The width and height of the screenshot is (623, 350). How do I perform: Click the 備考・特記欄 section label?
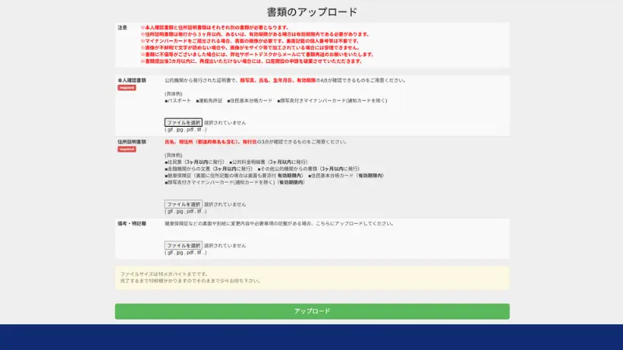pos(132,223)
